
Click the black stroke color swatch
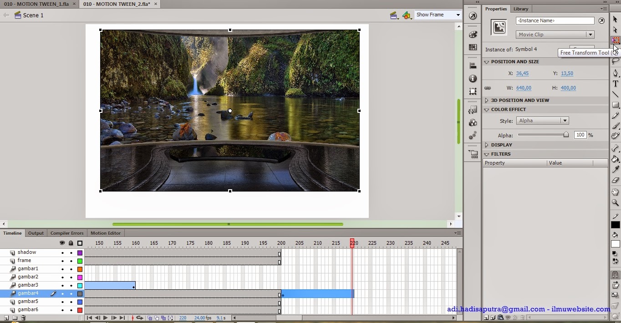(x=615, y=225)
